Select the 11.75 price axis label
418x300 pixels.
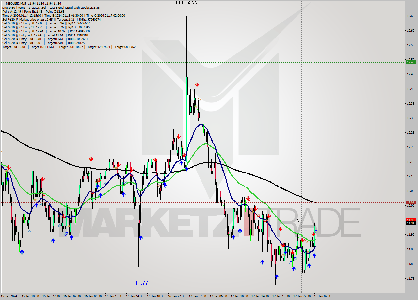[410, 278]
